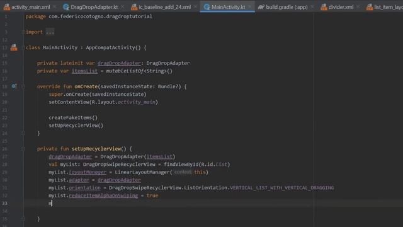This screenshot has width=403, height=227.
Task: Click line number 33 in the gutter
Action: click(x=5, y=203)
